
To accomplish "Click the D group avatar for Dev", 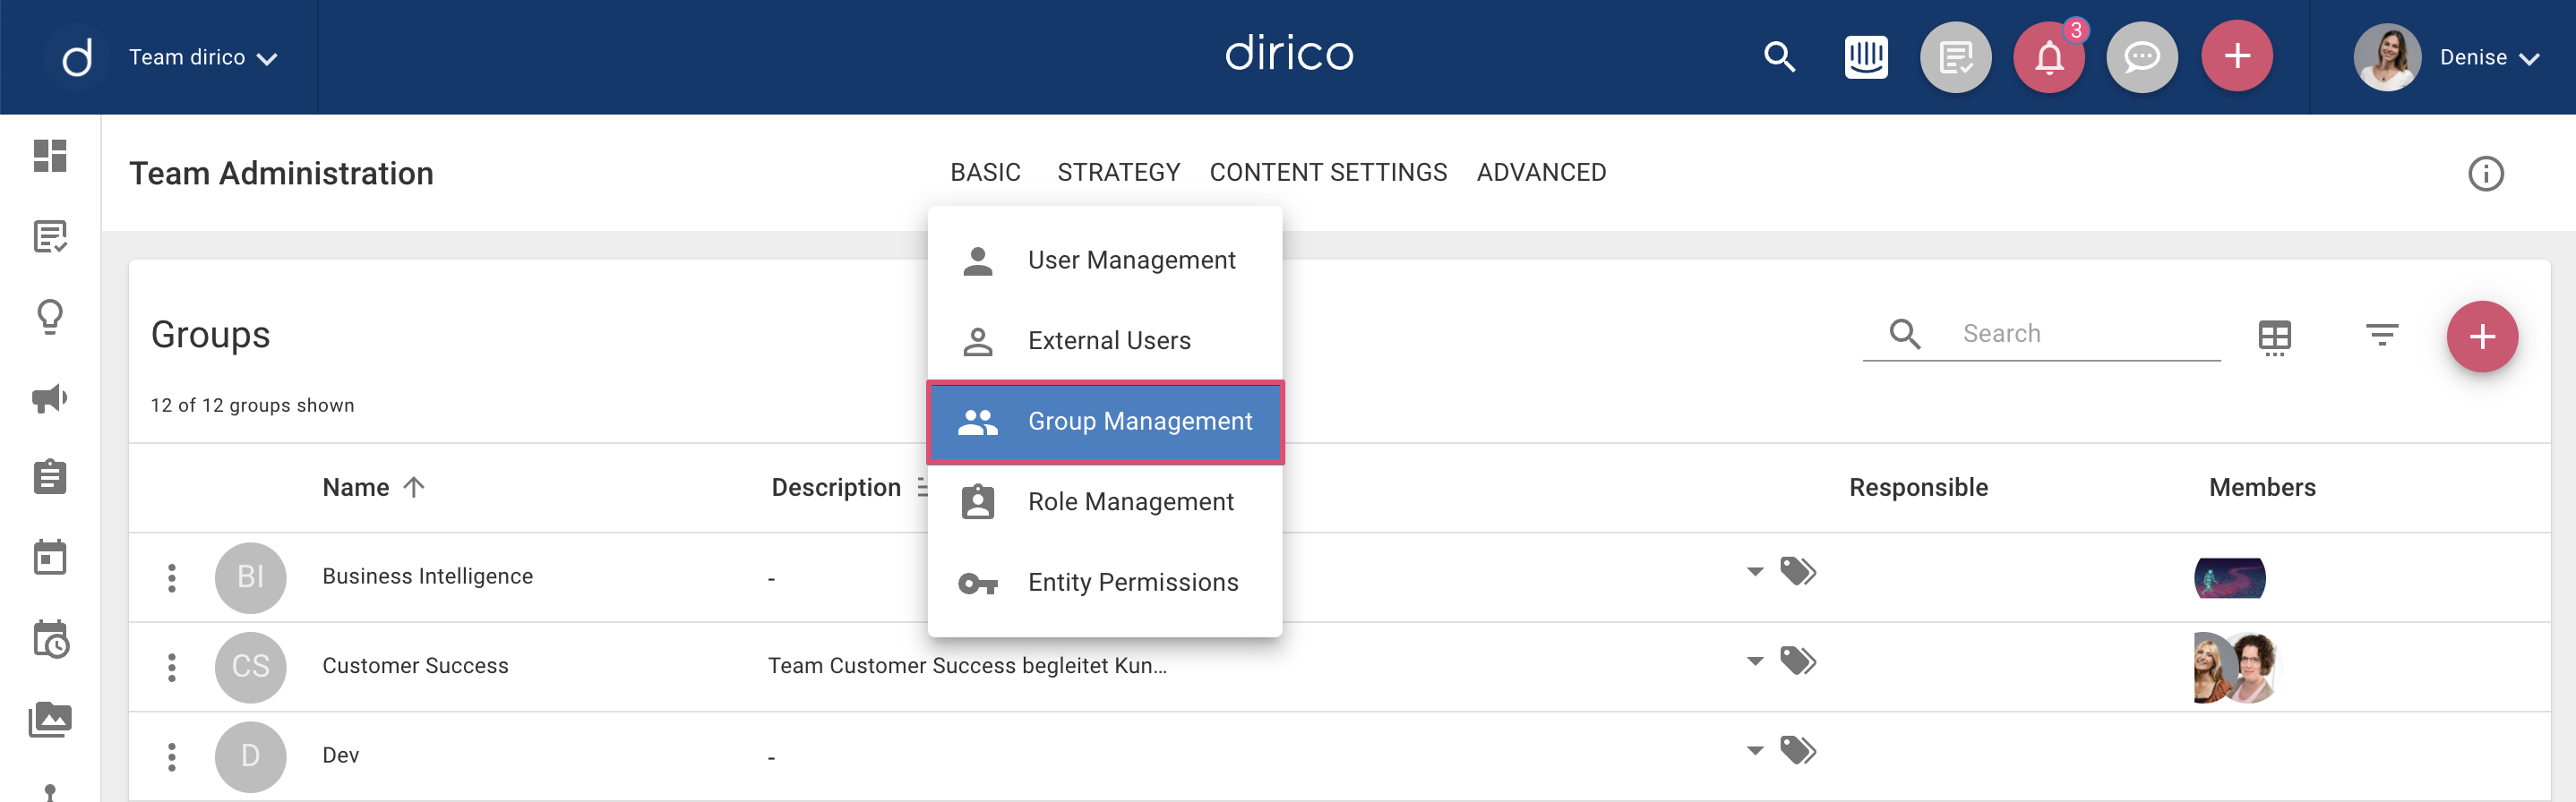I will tap(250, 757).
